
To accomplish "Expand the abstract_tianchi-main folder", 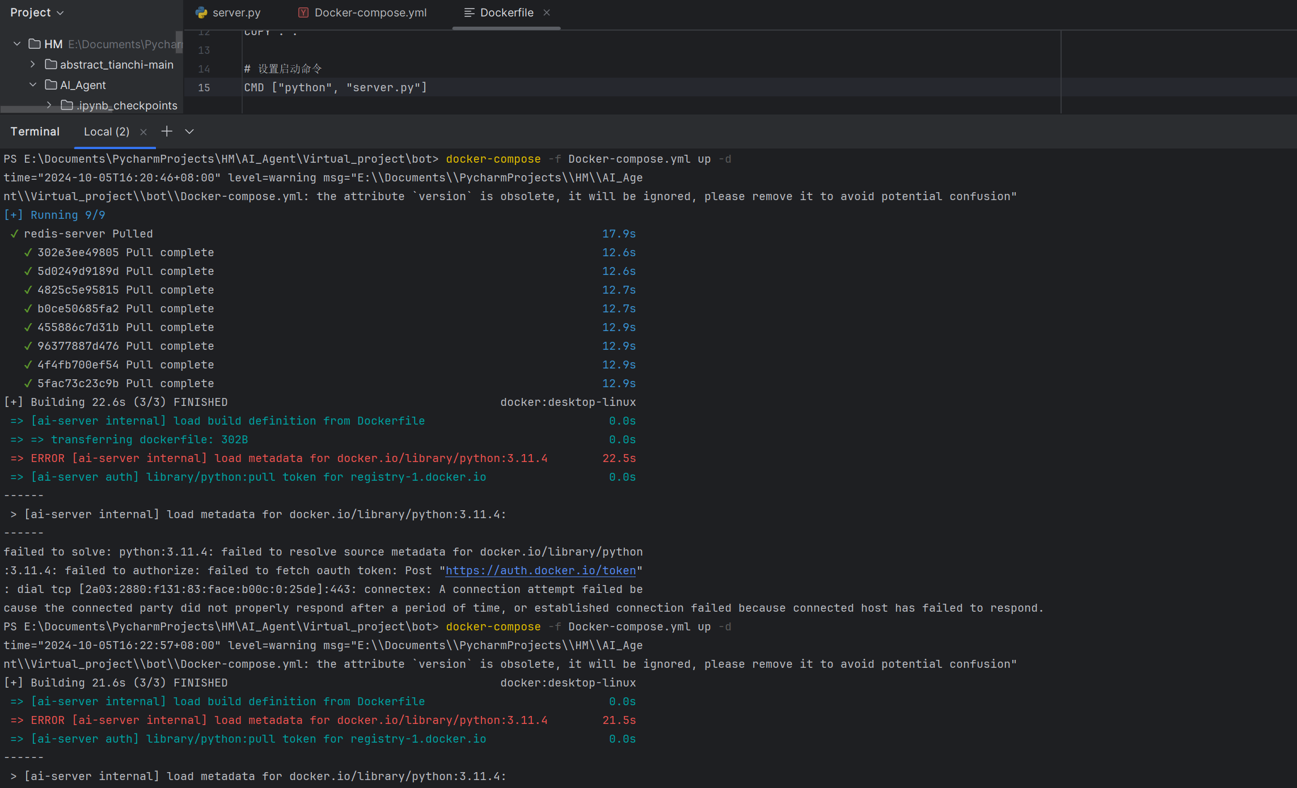I will pos(33,64).
